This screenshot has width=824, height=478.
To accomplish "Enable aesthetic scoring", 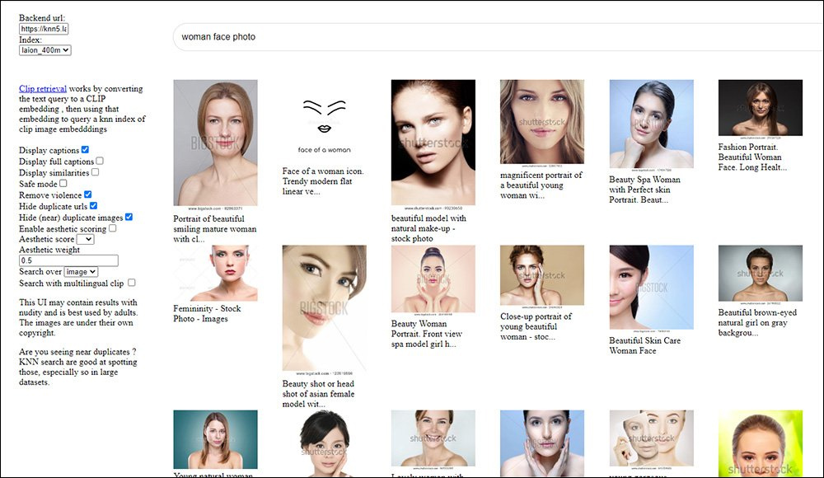I will tap(113, 228).
